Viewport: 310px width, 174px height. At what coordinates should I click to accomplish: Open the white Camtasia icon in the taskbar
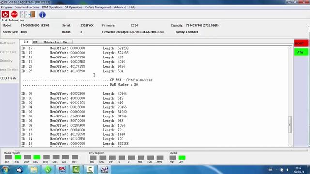90,170
